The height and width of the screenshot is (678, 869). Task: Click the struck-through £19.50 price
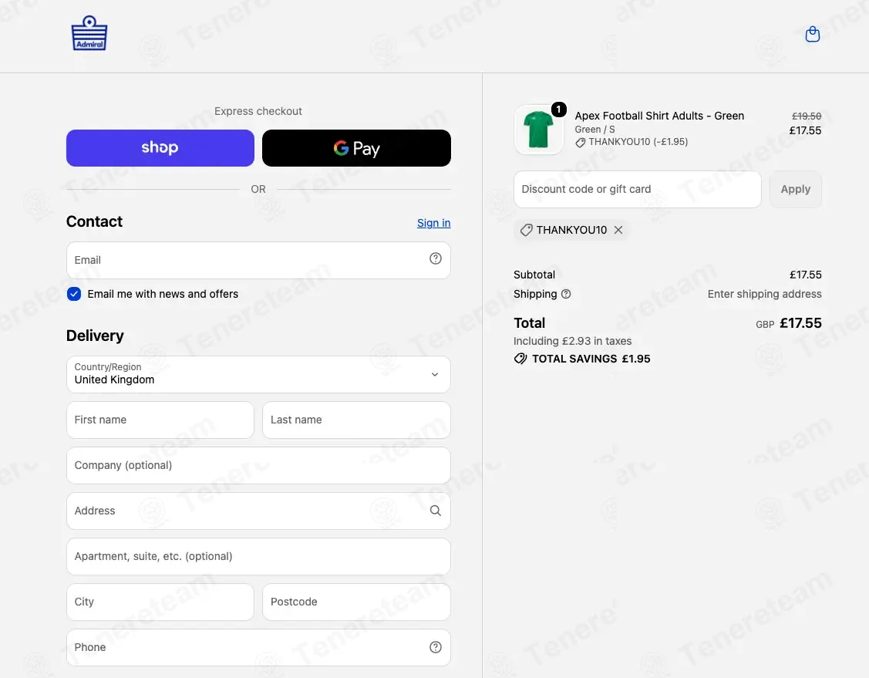click(807, 116)
